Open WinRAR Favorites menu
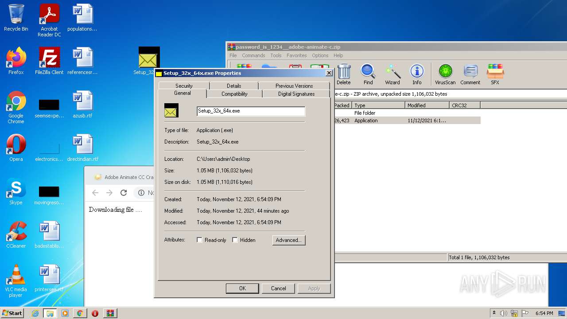Viewport: 567px width, 319px height. coord(296,55)
